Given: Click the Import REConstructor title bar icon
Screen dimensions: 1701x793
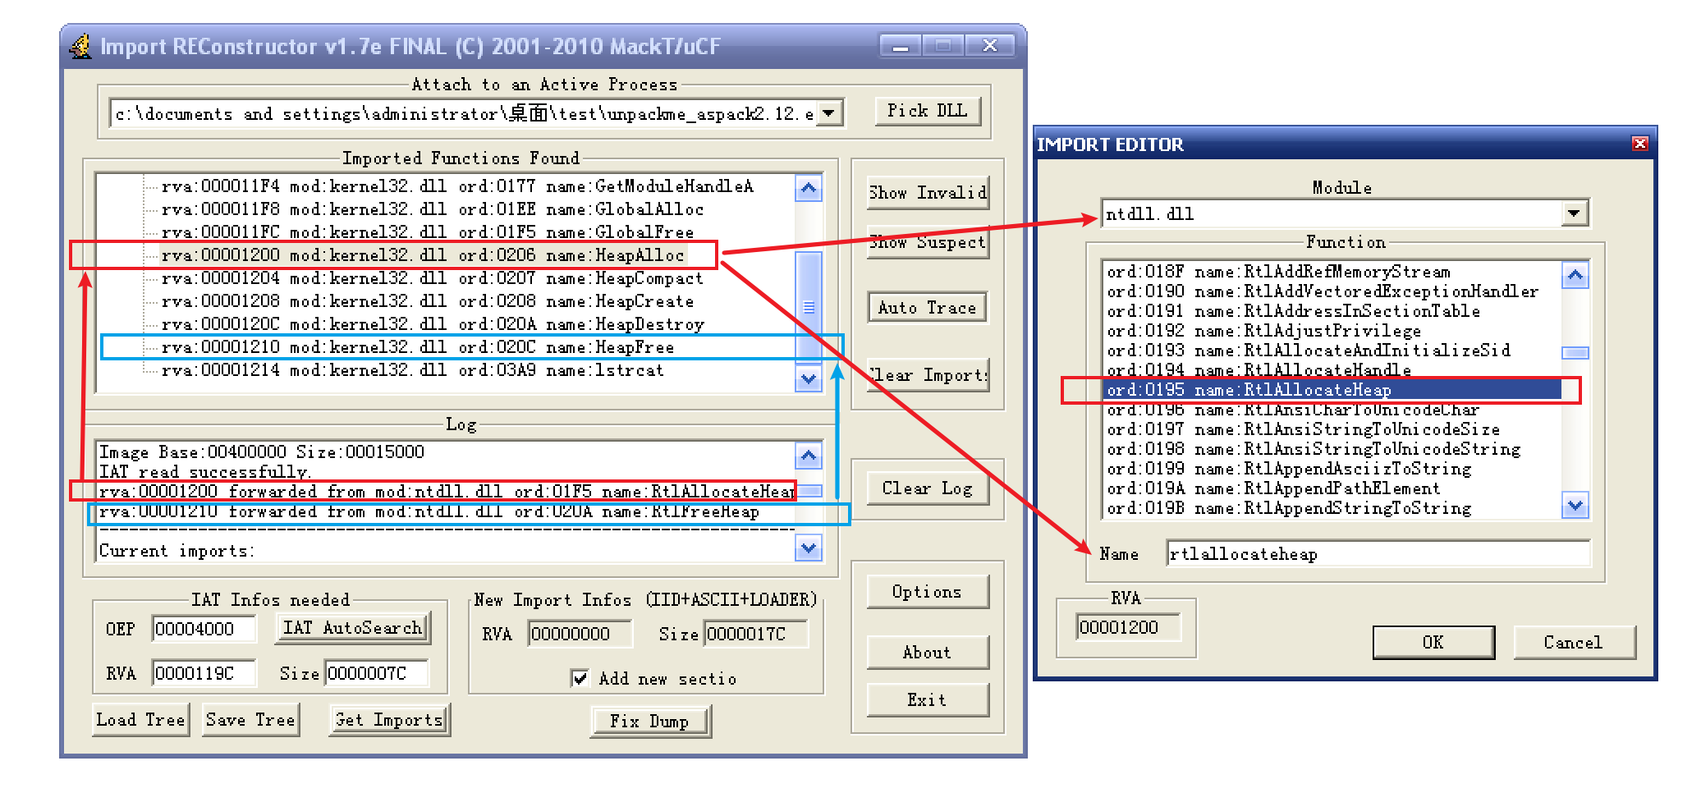Looking at the screenshot, I should [x=80, y=46].
